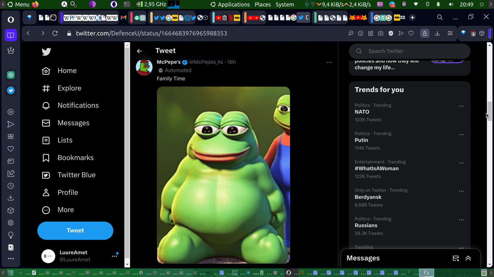The image size is (494, 277).
Task: Open Opera Easy Setup sliders icon
Action: [x=450, y=33]
